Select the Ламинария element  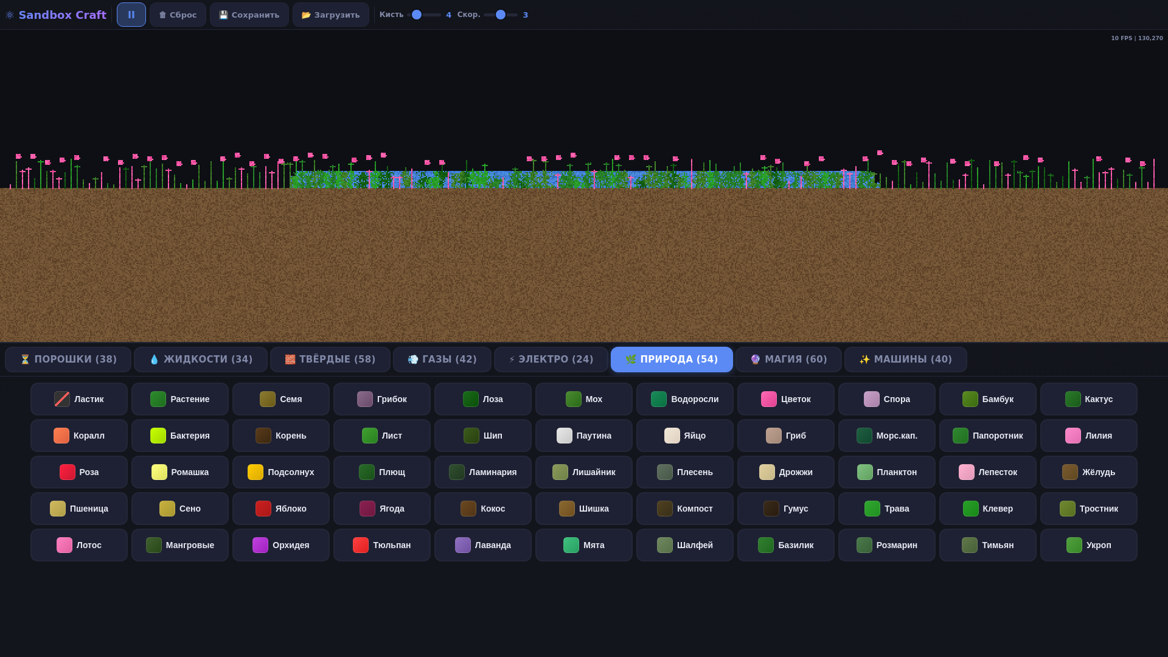483,472
